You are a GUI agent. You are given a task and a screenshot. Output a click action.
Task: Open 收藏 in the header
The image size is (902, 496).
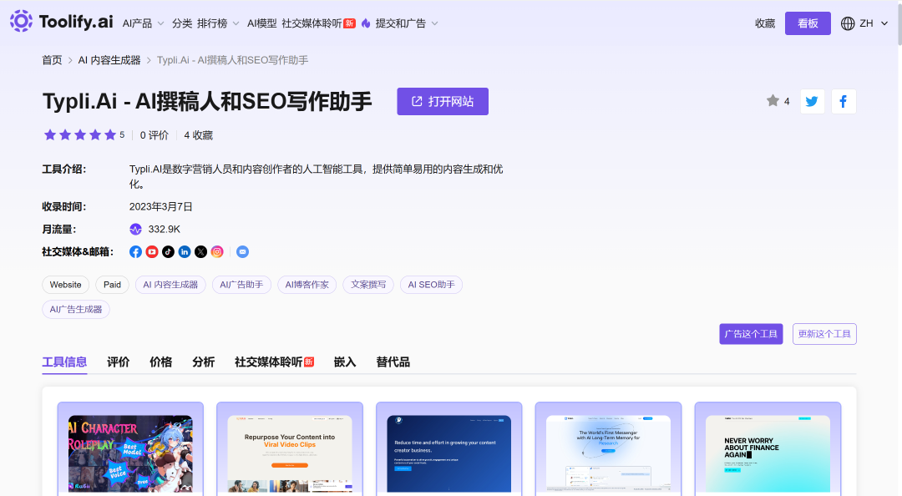point(765,23)
